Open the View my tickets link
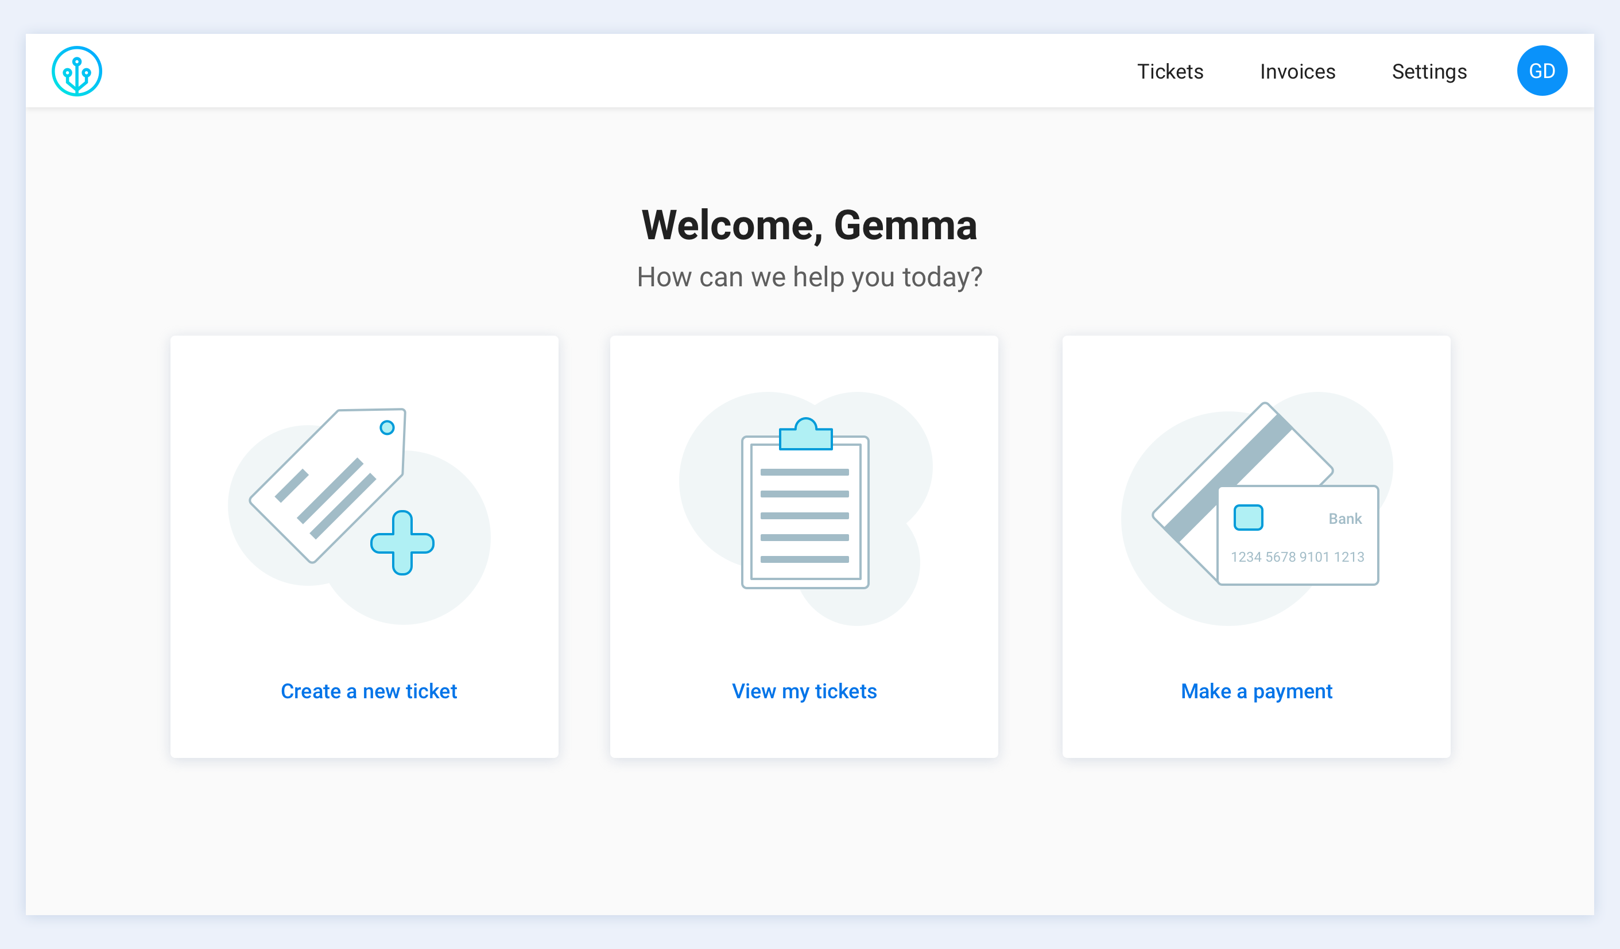The height and width of the screenshot is (949, 1620). [x=804, y=691]
